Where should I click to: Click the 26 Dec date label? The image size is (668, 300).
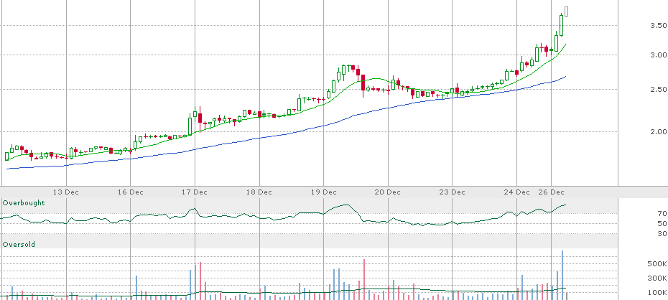pos(551,192)
